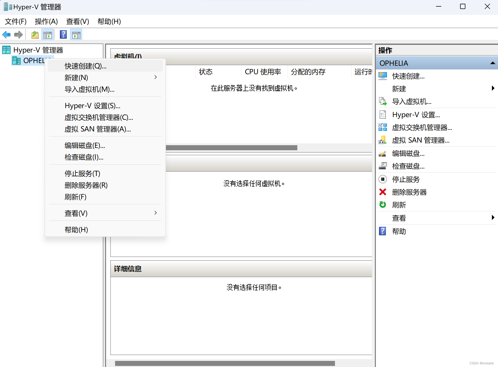
Task: Select 快速创建(Q)... in context menu
Action: 105,66
